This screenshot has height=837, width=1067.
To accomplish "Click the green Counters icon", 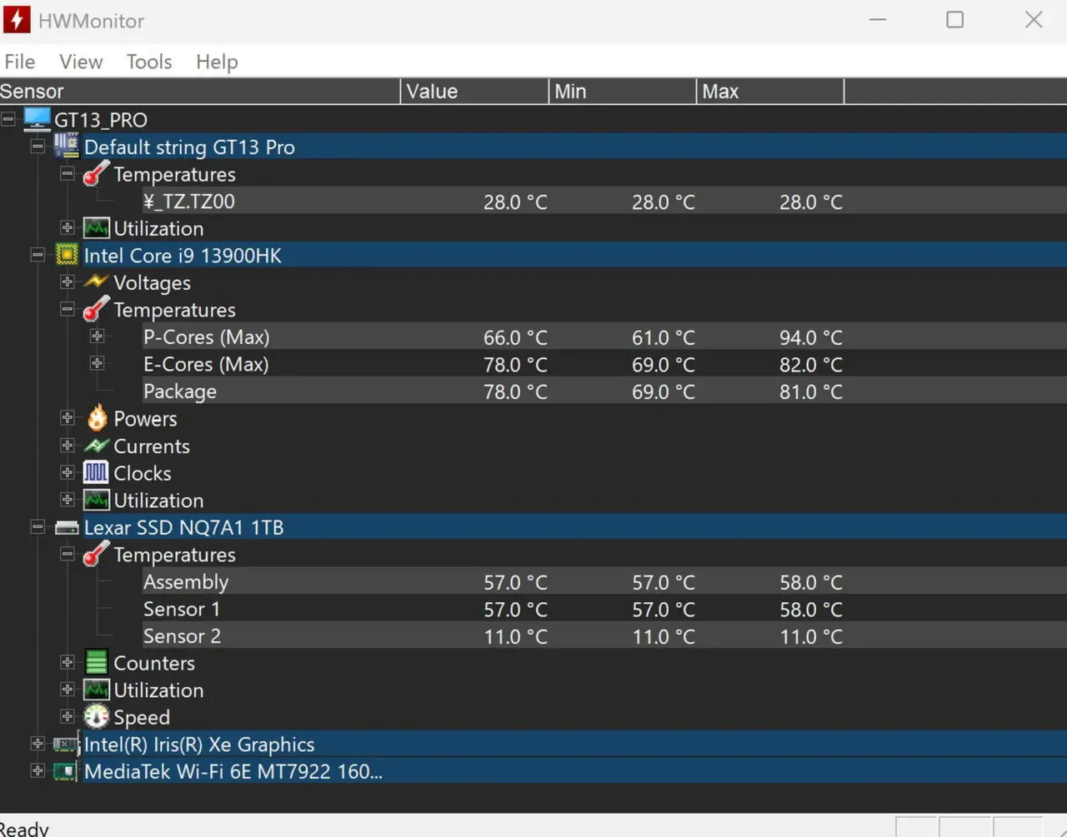I will [97, 663].
